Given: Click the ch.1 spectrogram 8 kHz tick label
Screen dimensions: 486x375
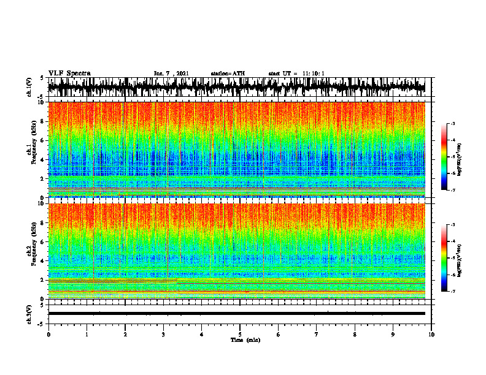Looking at the screenshot, I should click(x=43, y=121).
